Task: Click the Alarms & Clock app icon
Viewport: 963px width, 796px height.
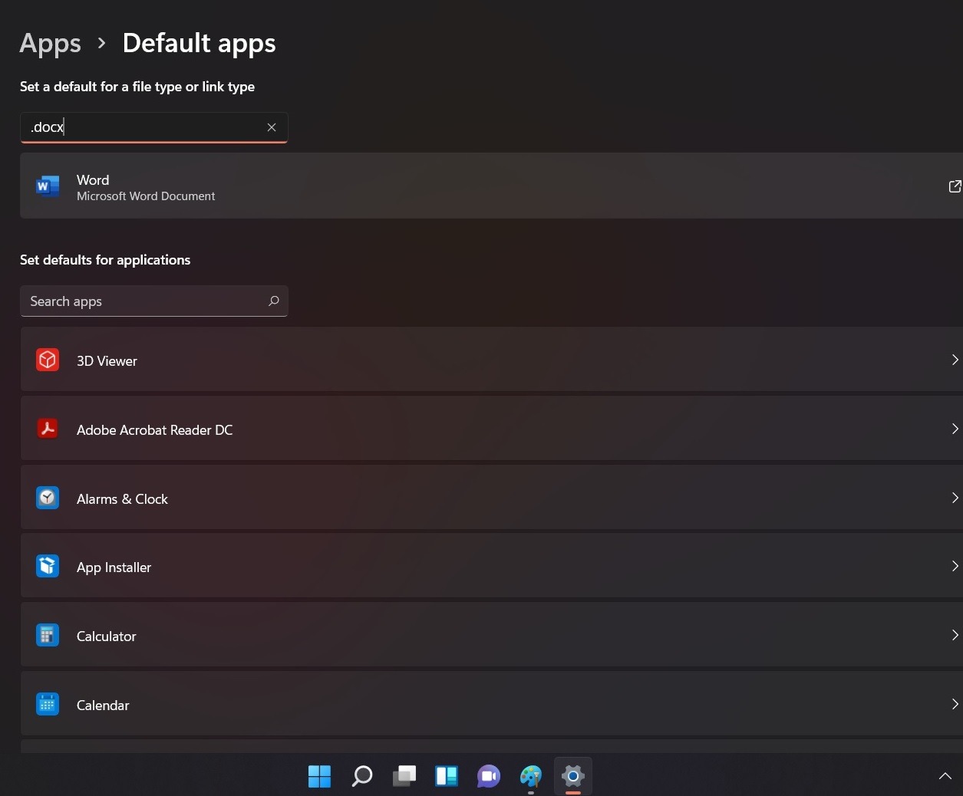Action: point(48,498)
